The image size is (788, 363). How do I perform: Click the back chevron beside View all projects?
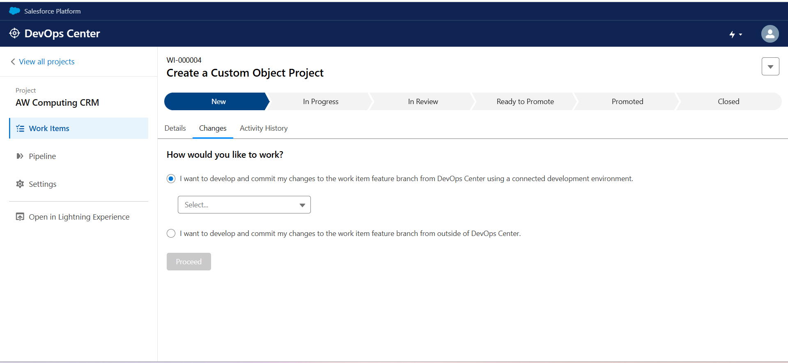13,61
